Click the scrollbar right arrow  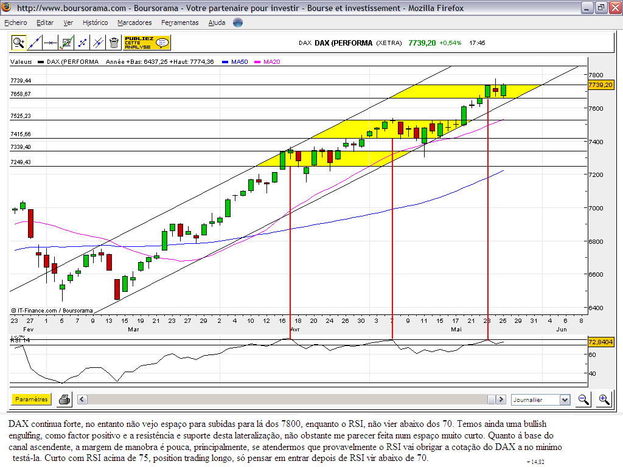[501, 400]
